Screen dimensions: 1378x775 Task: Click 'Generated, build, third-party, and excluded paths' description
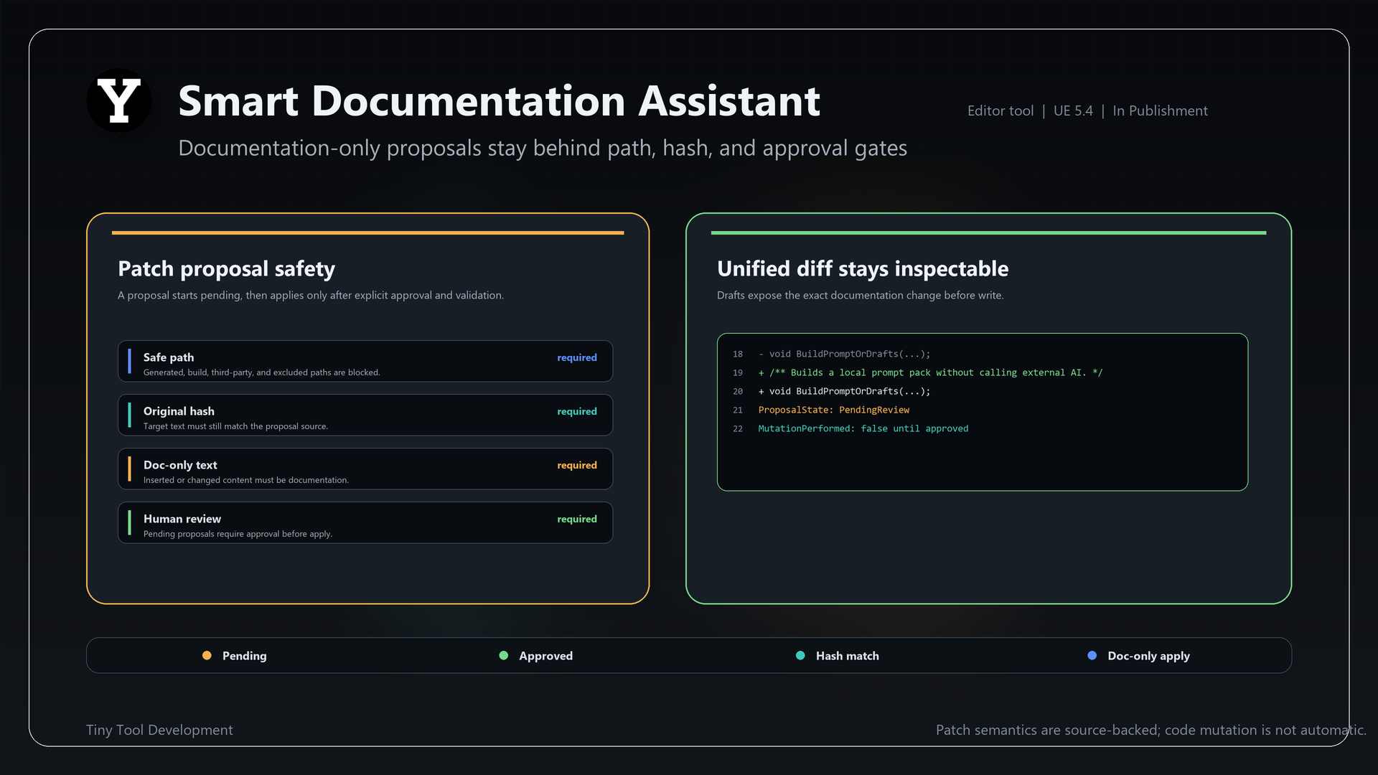pyautogui.click(x=262, y=372)
